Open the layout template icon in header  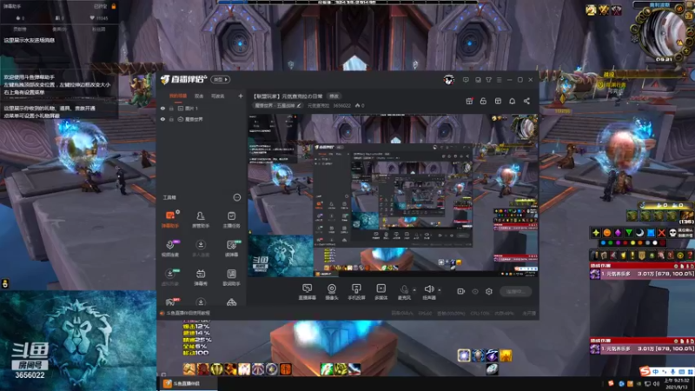(x=498, y=101)
